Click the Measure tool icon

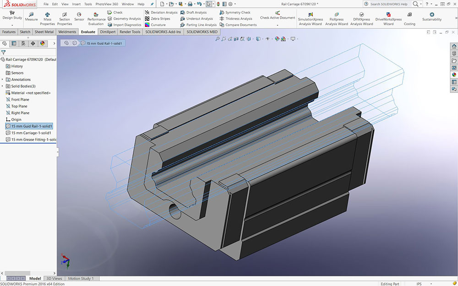click(31, 15)
